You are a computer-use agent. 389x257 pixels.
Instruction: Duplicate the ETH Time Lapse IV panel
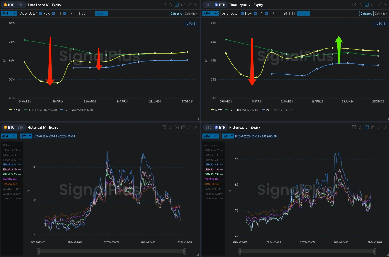coord(372,5)
